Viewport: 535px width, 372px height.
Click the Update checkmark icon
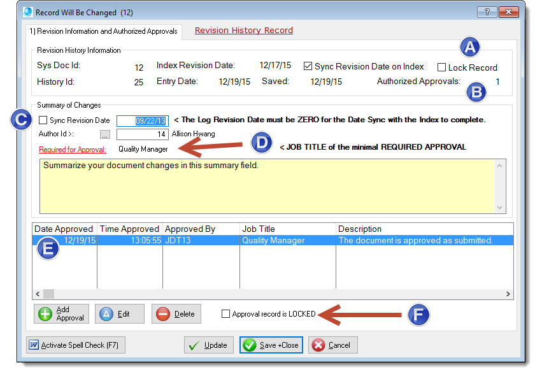194,345
